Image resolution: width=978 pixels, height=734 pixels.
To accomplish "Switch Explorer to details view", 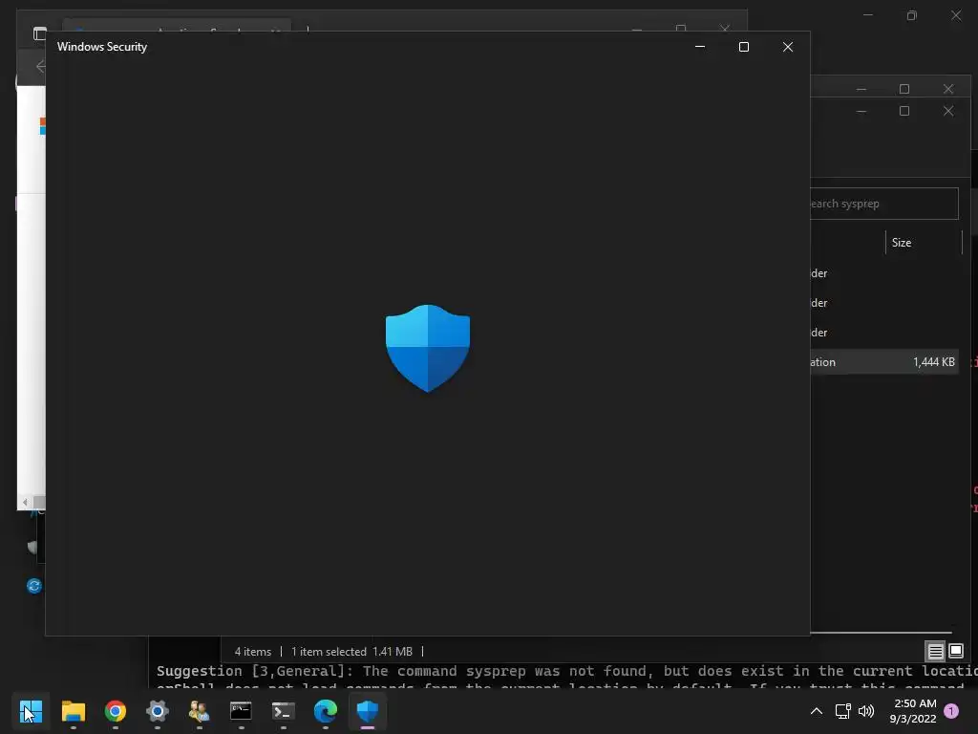I will click(x=936, y=652).
